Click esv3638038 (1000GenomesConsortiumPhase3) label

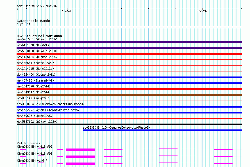(116, 127)
